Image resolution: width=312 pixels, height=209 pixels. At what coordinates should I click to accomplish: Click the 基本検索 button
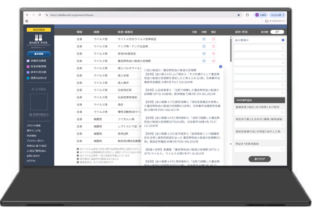coord(39,54)
